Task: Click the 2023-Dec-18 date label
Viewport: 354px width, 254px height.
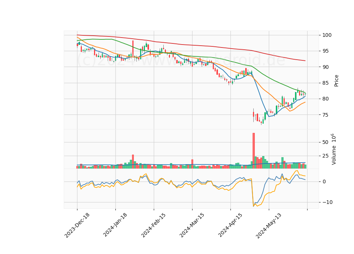Action: (77, 225)
